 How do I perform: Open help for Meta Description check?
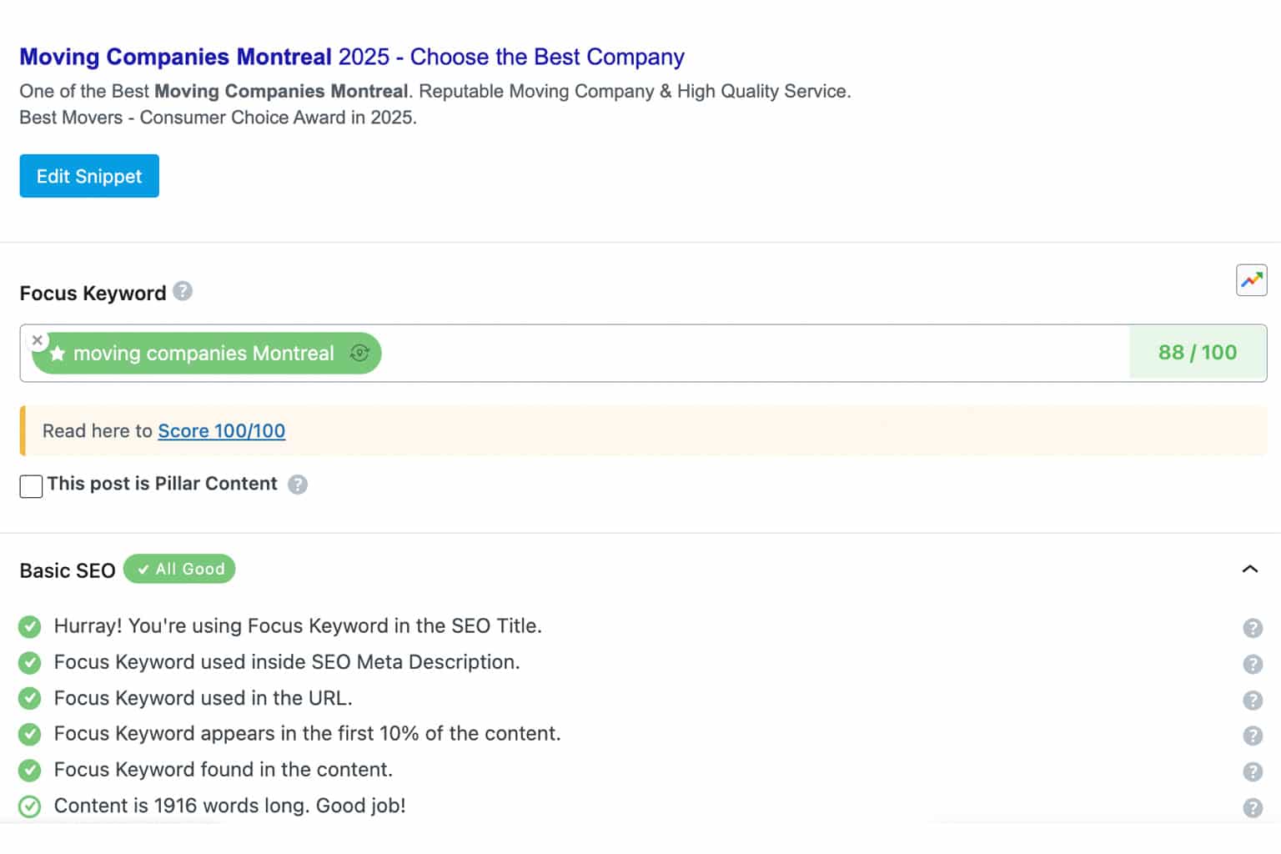[x=1252, y=664]
